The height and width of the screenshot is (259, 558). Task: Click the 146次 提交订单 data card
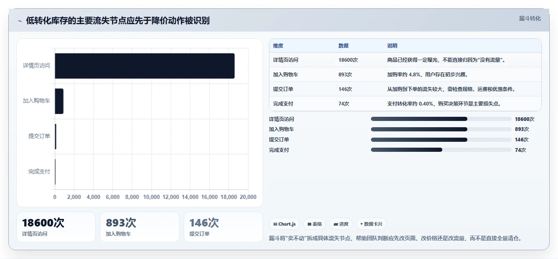tap(223, 227)
